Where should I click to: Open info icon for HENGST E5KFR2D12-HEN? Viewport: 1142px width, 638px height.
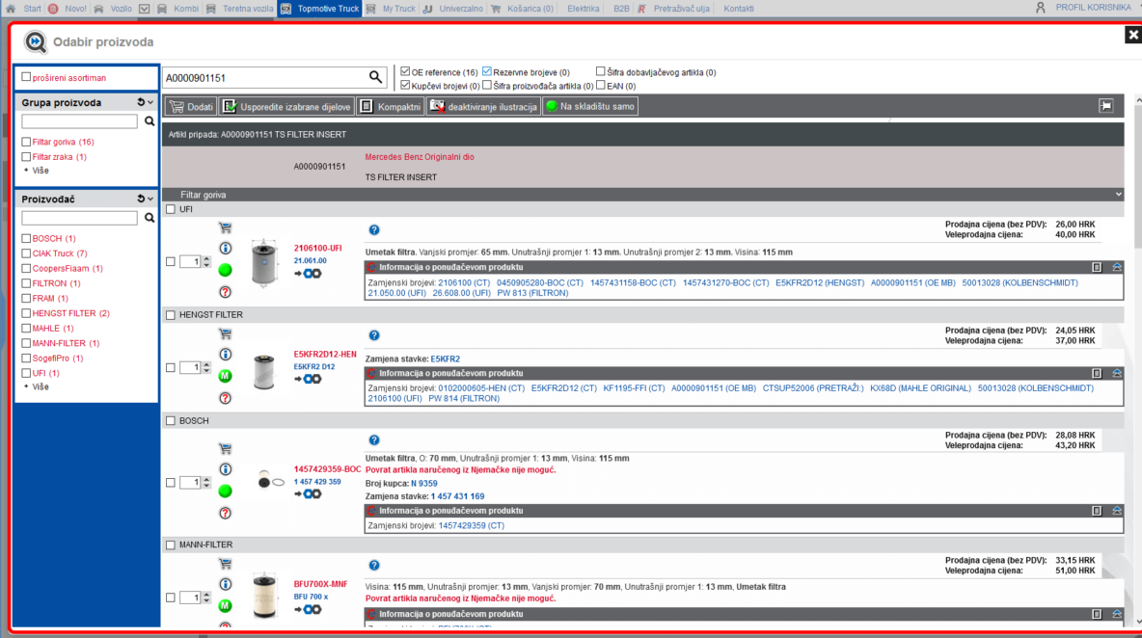(x=225, y=355)
